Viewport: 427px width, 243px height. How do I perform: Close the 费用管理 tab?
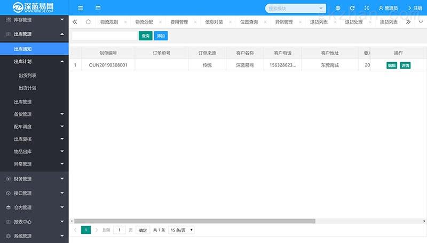(195, 22)
